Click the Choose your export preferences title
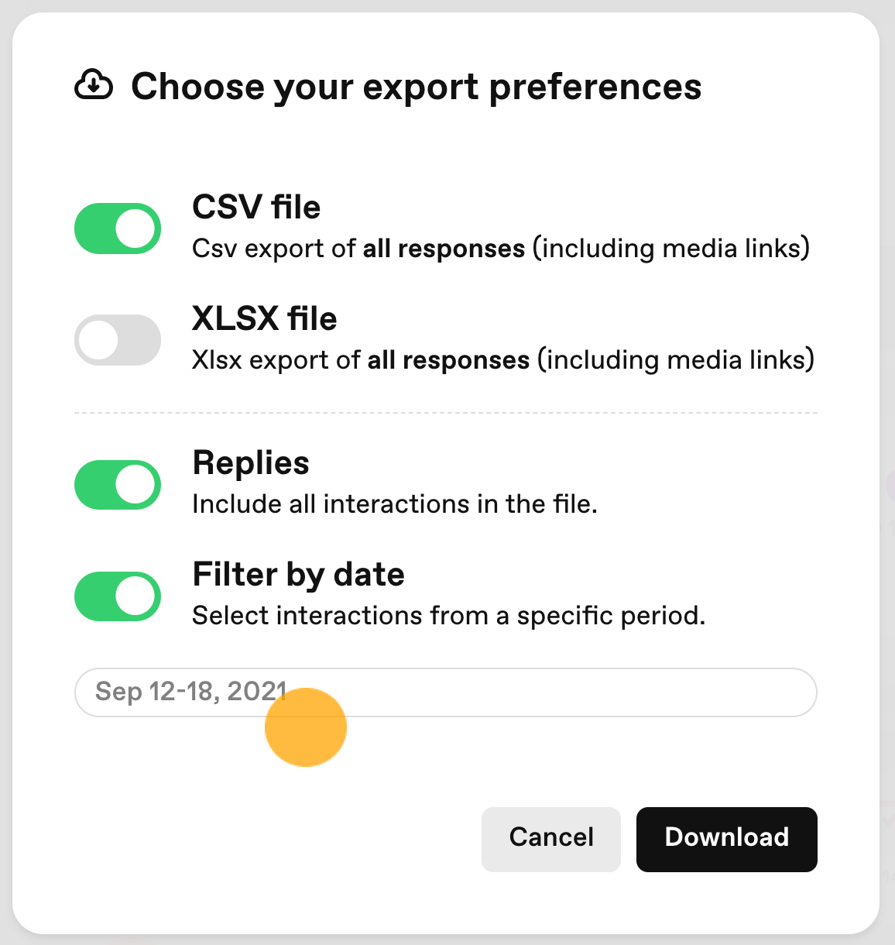This screenshot has height=945, width=895. click(417, 87)
